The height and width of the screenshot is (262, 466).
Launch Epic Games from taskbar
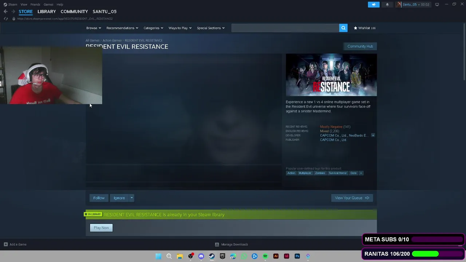222,256
